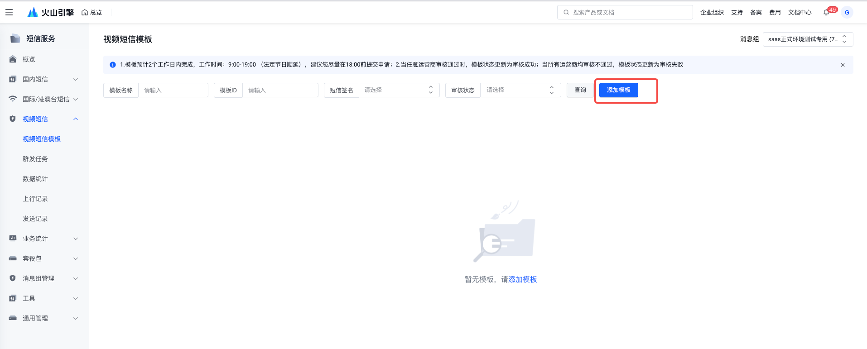Click the blue 添加模板 button
The image size is (867, 349).
click(619, 90)
